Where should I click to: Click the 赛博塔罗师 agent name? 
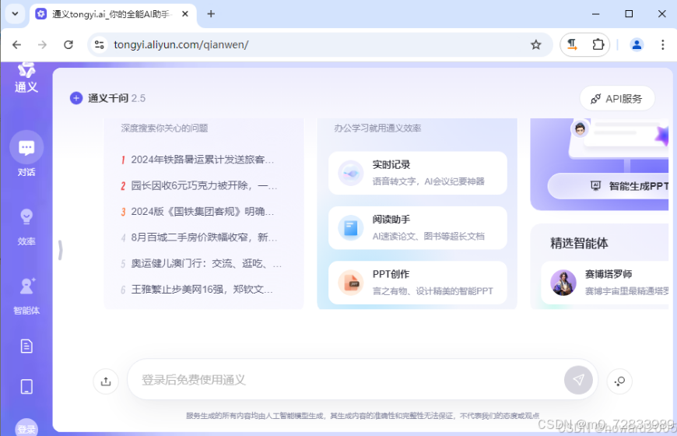click(609, 274)
